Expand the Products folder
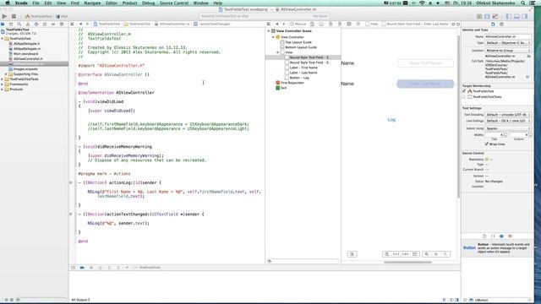Viewport: 541px width, 304px height. tap(3, 90)
